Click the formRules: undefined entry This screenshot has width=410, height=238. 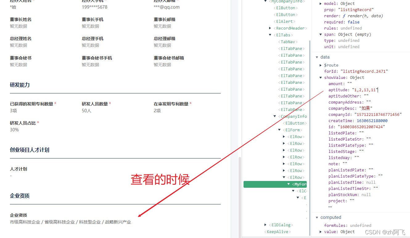click(348, 225)
